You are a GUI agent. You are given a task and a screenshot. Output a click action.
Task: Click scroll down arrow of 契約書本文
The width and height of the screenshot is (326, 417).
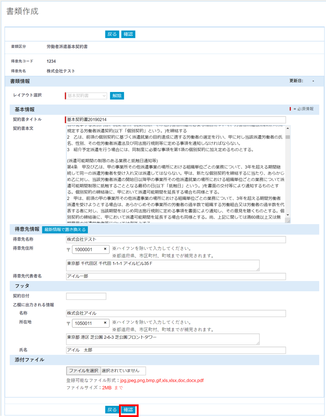[x=288, y=215]
